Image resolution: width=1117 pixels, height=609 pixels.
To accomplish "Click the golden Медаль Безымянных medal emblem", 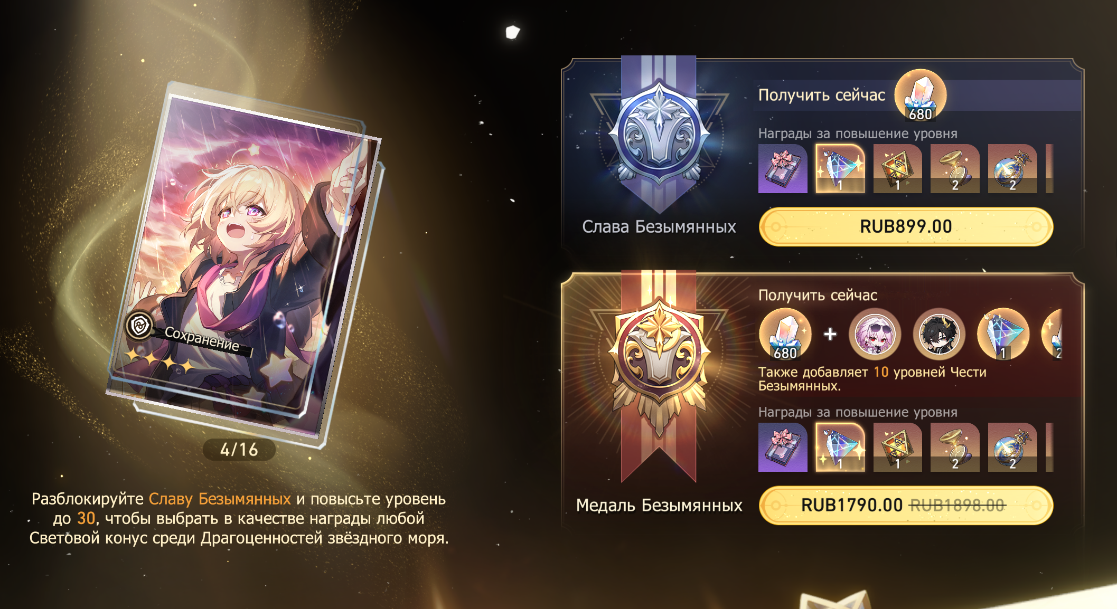I will point(659,364).
